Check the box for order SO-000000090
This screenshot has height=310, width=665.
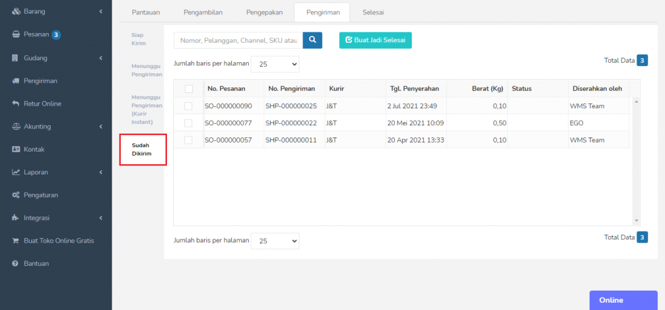click(x=188, y=106)
